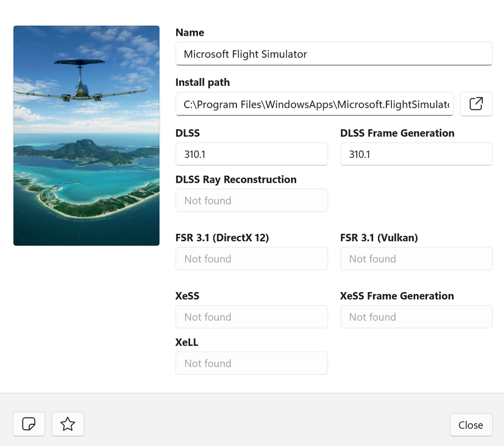Close the game details dialog
Viewport: 504px width, 446px height.
coord(471,425)
